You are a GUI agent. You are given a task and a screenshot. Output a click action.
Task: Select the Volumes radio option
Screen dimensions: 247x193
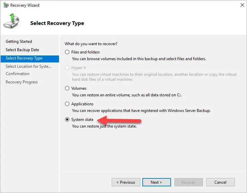(x=67, y=88)
